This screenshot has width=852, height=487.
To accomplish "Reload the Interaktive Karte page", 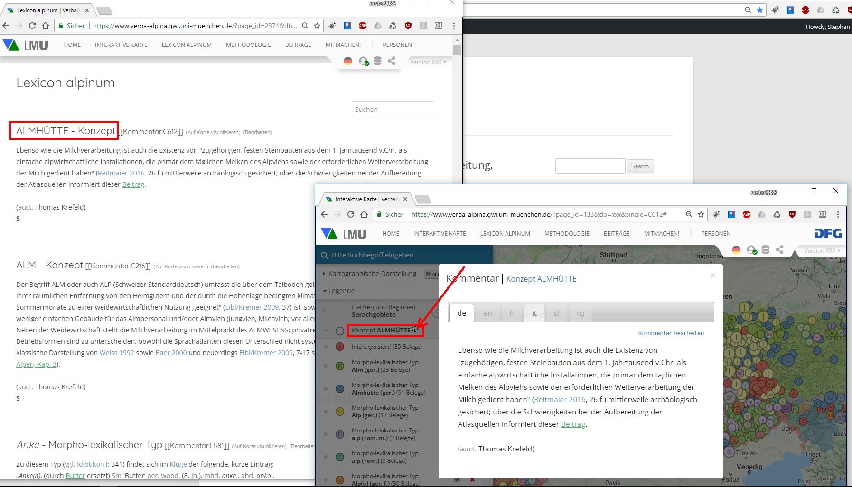I will point(351,214).
